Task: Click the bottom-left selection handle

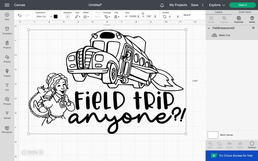Action: [x=29, y=134]
